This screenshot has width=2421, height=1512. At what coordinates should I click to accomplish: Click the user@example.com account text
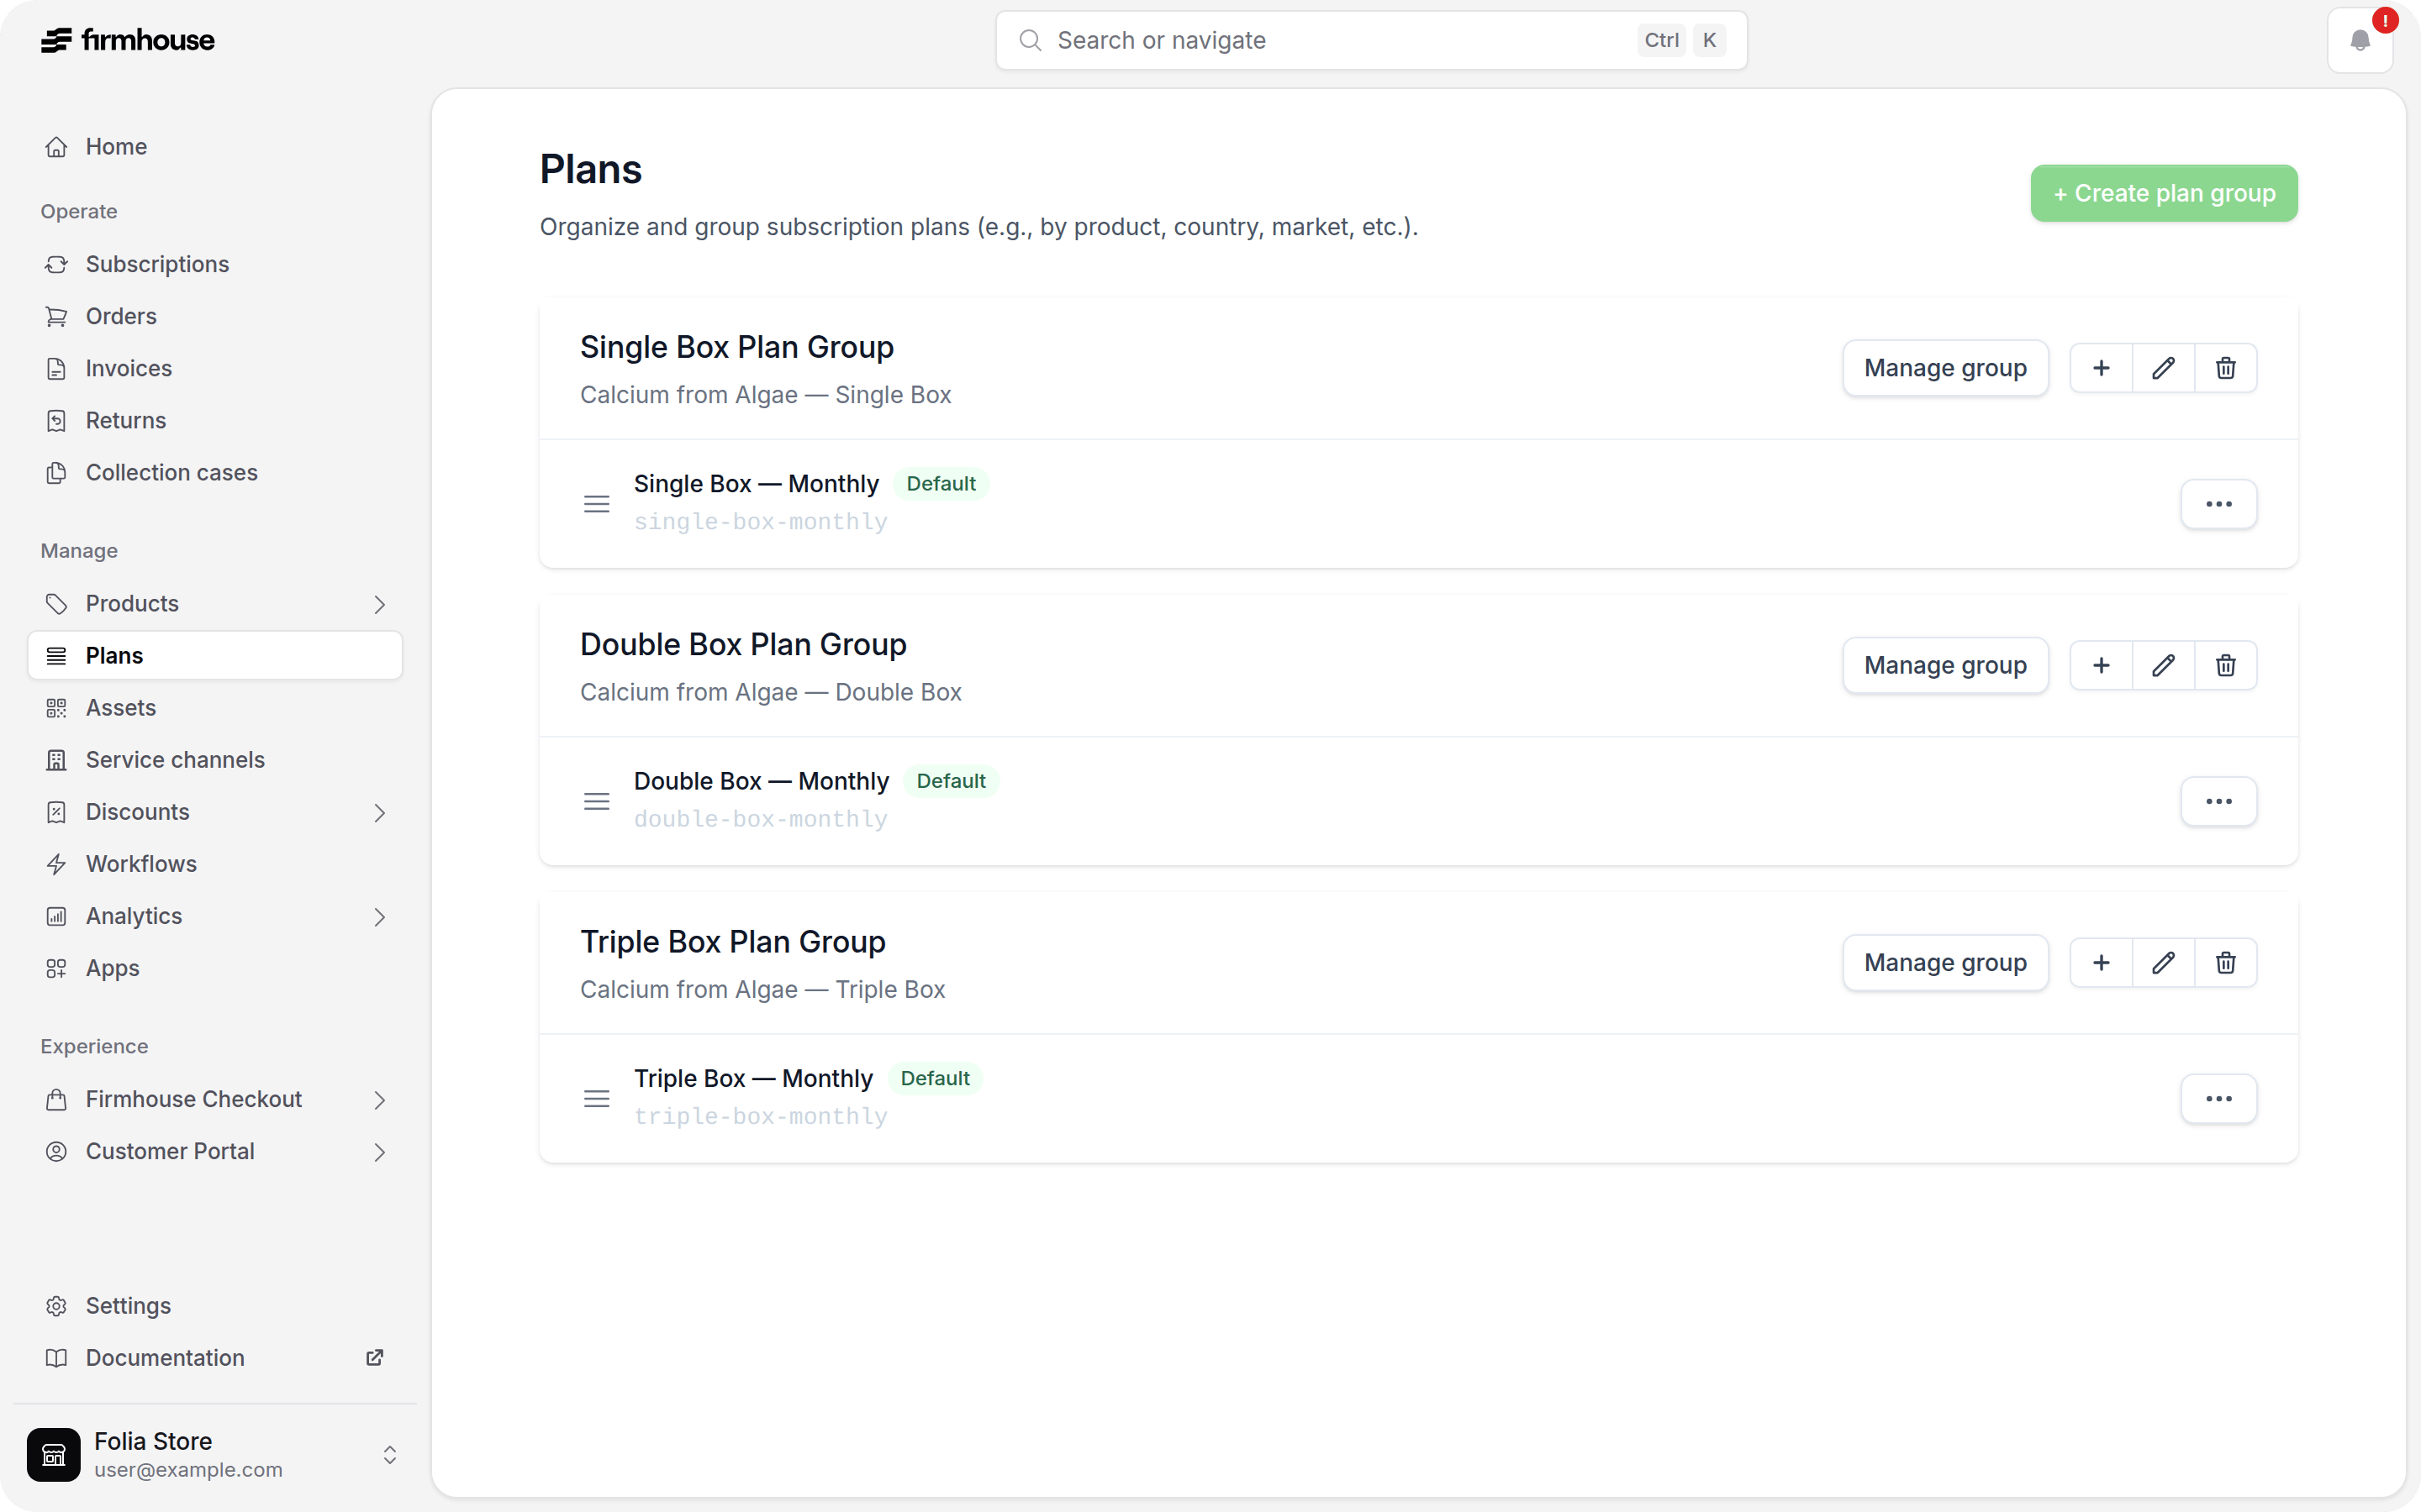click(x=188, y=1470)
